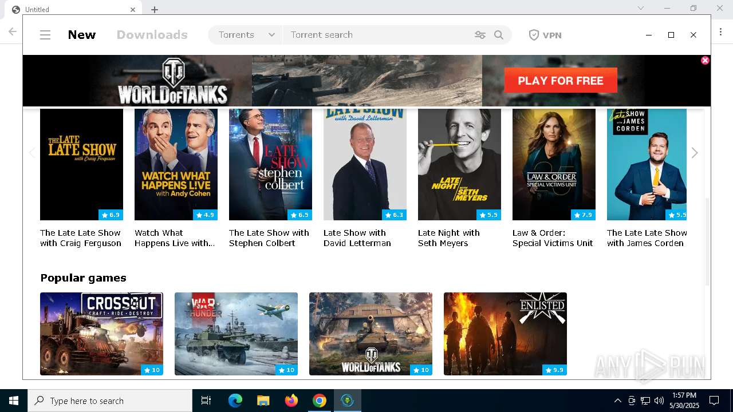The image size is (733, 412).
Task: Switch to Chrome on taskbar
Action: [319, 401]
